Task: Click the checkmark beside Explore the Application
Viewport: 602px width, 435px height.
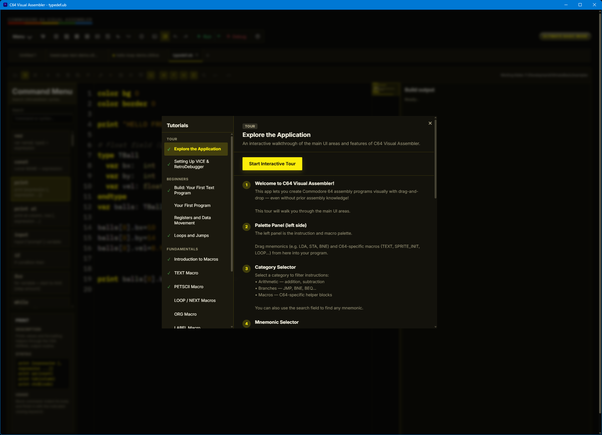Action: click(169, 149)
